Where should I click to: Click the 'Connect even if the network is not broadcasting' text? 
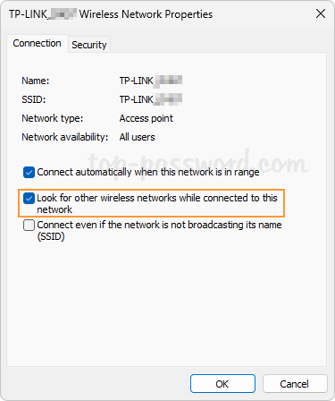pyautogui.click(x=159, y=230)
